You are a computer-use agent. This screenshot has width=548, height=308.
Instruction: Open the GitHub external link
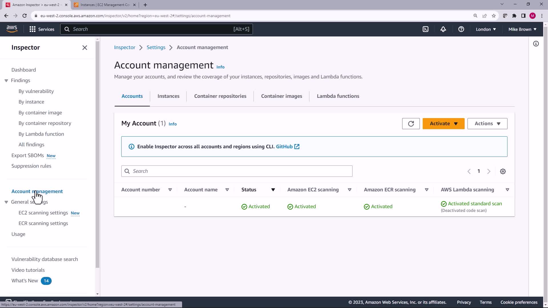[287, 147]
